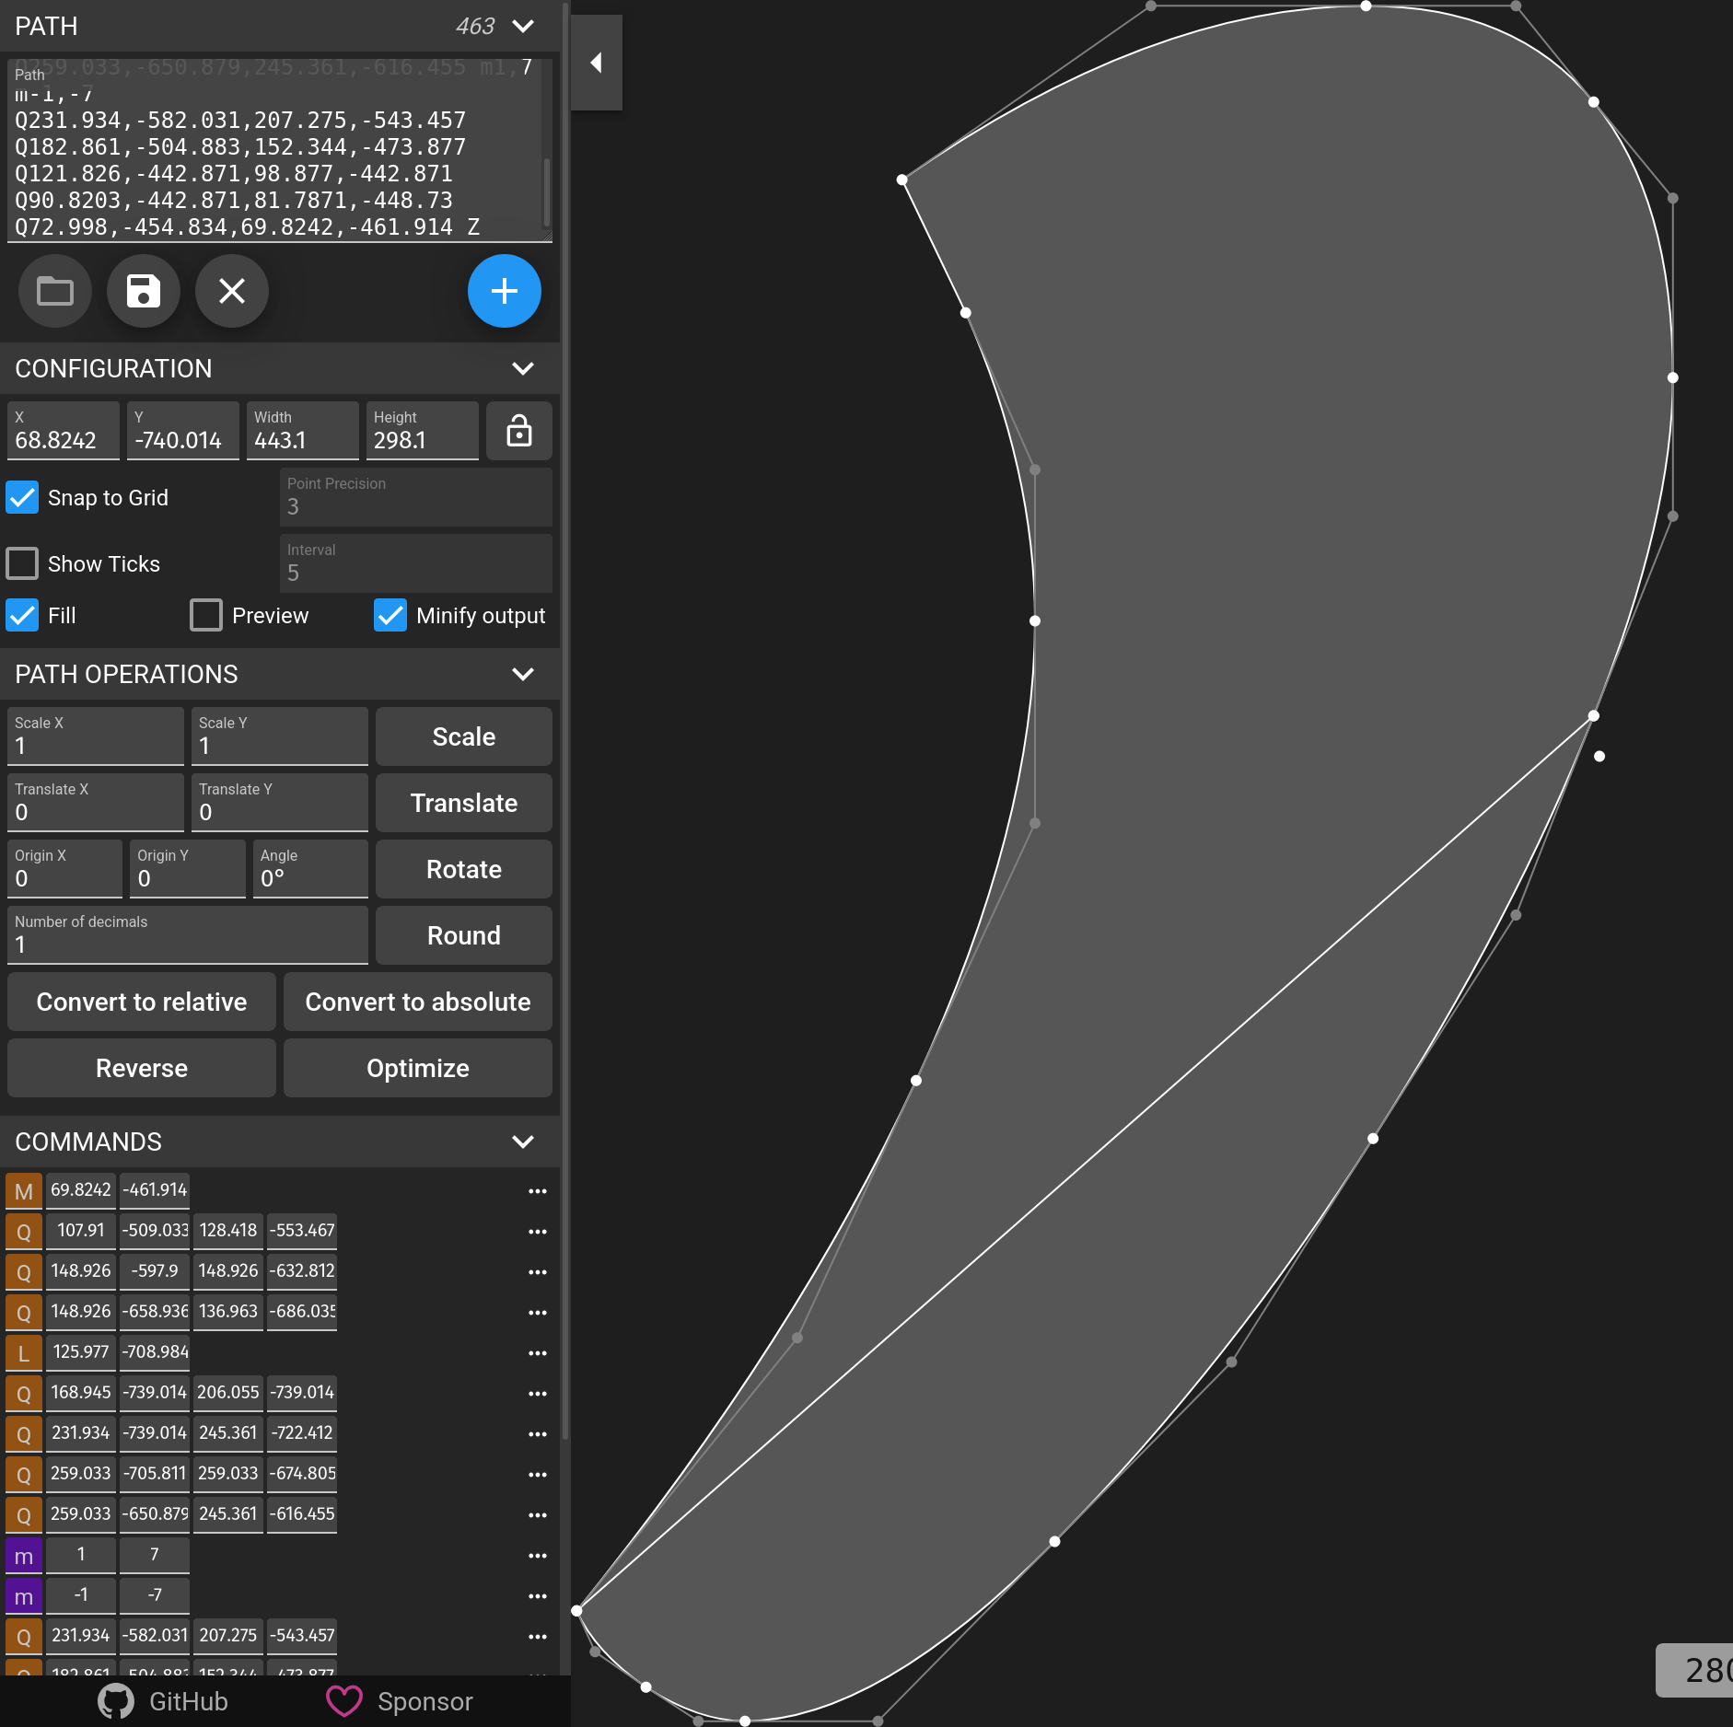
Task: Open the GitHub link icon
Action: 116,1701
